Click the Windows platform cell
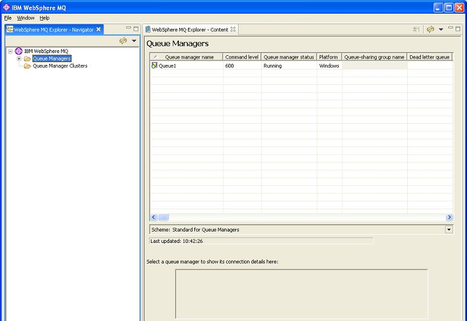The height and width of the screenshot is (321, 467). click(329, 66)
